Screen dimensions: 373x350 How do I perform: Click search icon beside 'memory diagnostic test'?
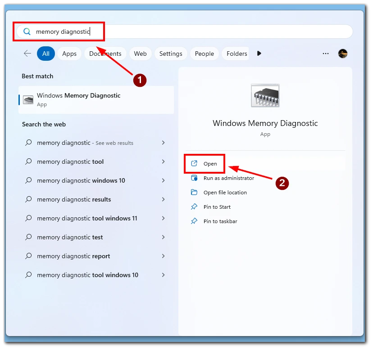point(28,237)
